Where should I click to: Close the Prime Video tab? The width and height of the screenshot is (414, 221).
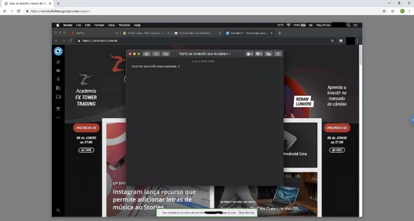click(x=168, y=33)
